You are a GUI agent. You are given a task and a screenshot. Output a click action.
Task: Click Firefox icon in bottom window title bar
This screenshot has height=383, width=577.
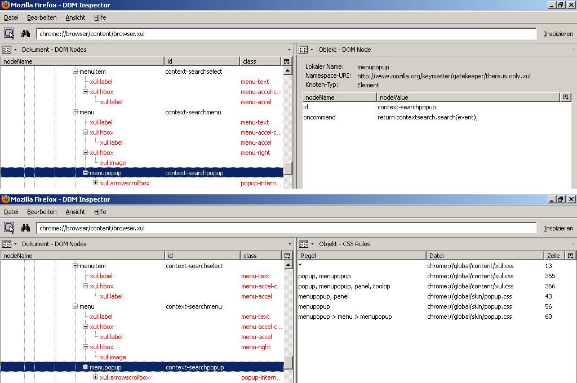coord(5,199)
